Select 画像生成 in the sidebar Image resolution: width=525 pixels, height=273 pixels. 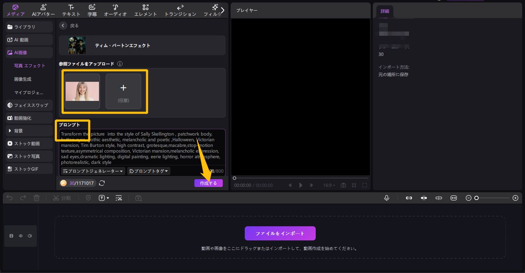(x=23, y=79)
